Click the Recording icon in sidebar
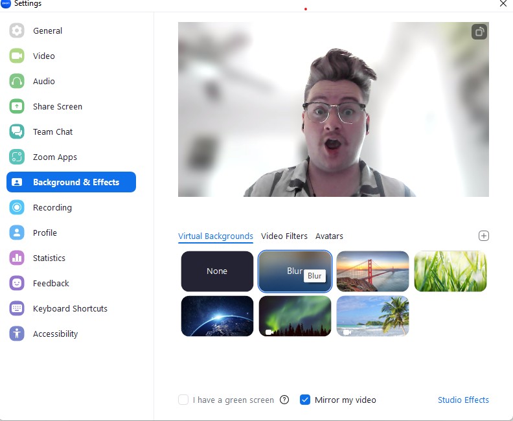Image resolution: width=513 pixels, height=421 pixels. (17, 207)
